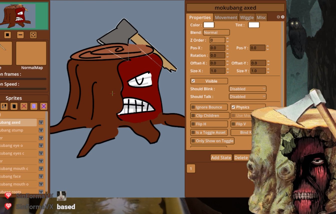Toggle visibility of the mokubang axed sprite

(x=41, y=122)
